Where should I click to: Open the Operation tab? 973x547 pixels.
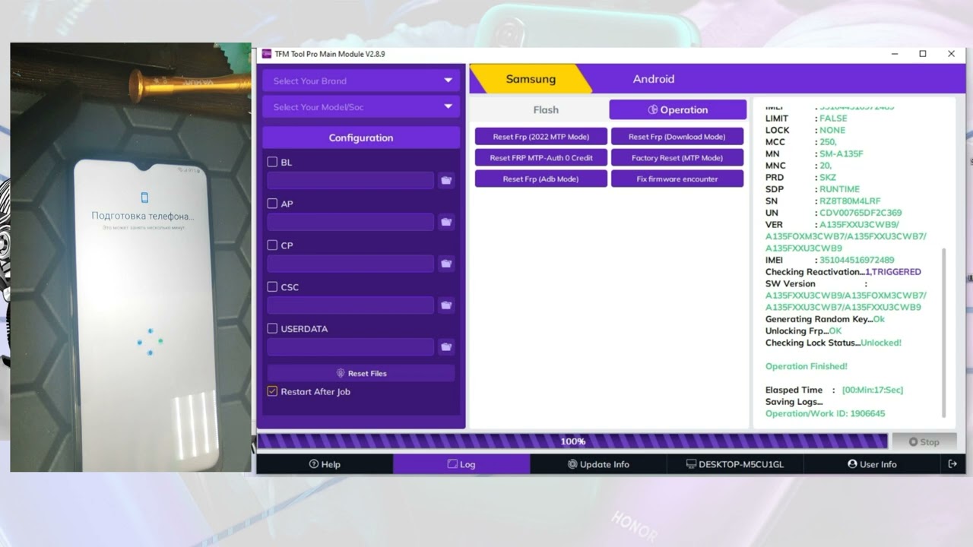tap(678, 110)
